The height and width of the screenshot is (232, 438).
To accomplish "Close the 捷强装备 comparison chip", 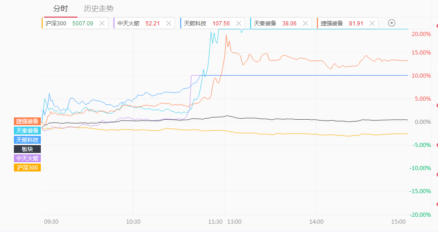I will 372,24.
